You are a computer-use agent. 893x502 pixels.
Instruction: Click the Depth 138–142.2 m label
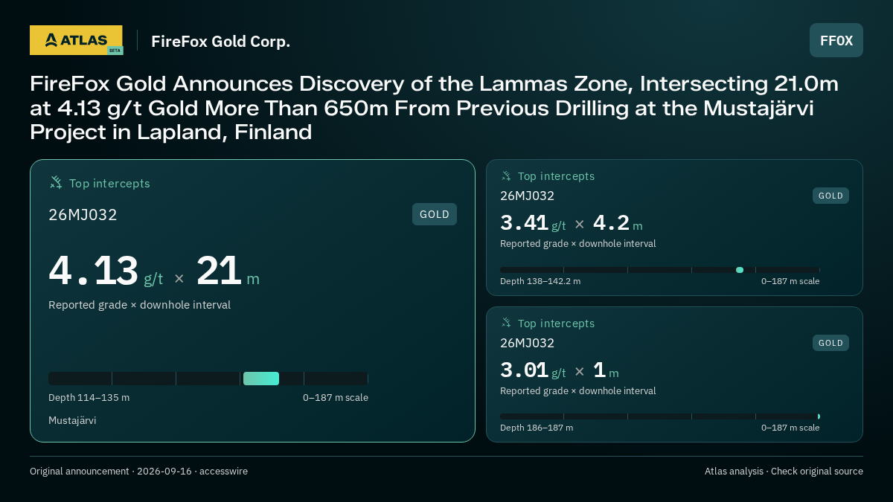pos(540,281)
